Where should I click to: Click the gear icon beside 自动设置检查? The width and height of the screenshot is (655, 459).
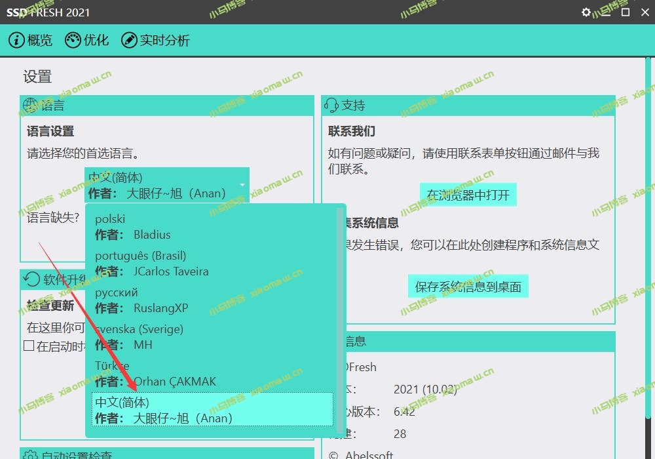tap(31, 455)
